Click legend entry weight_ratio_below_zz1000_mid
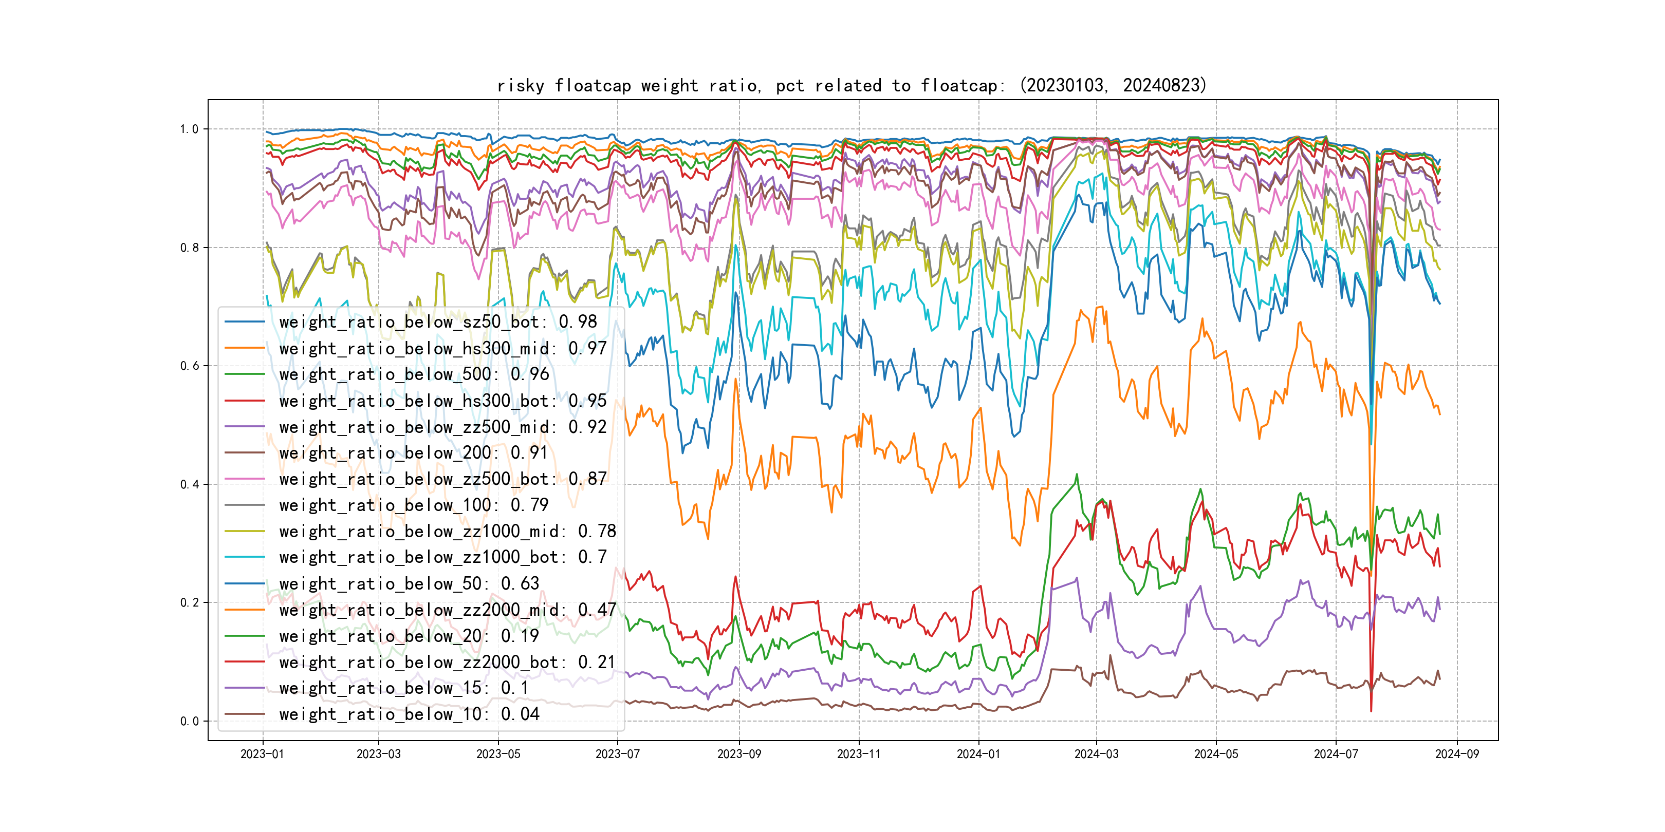This screenshot has width=1665, height=832. [447, 531]
